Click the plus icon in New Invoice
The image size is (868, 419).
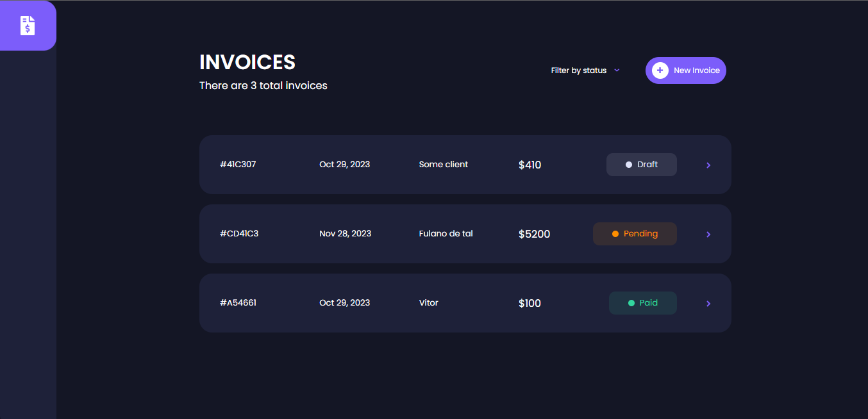pos(660,70)
